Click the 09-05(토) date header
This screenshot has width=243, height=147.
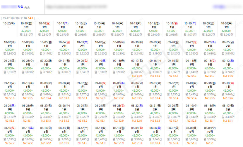119,83
